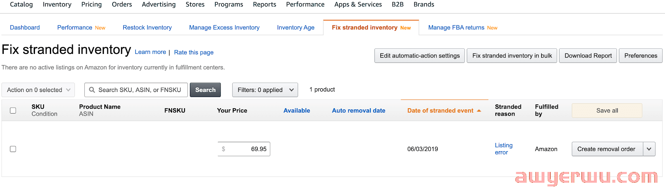Open the Preferences button
This screenshot has height=191, width=665.
(640, 56)
